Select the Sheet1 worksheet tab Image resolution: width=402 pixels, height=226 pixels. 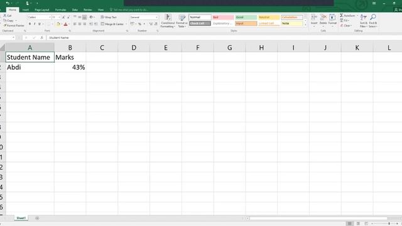(21, 218)
